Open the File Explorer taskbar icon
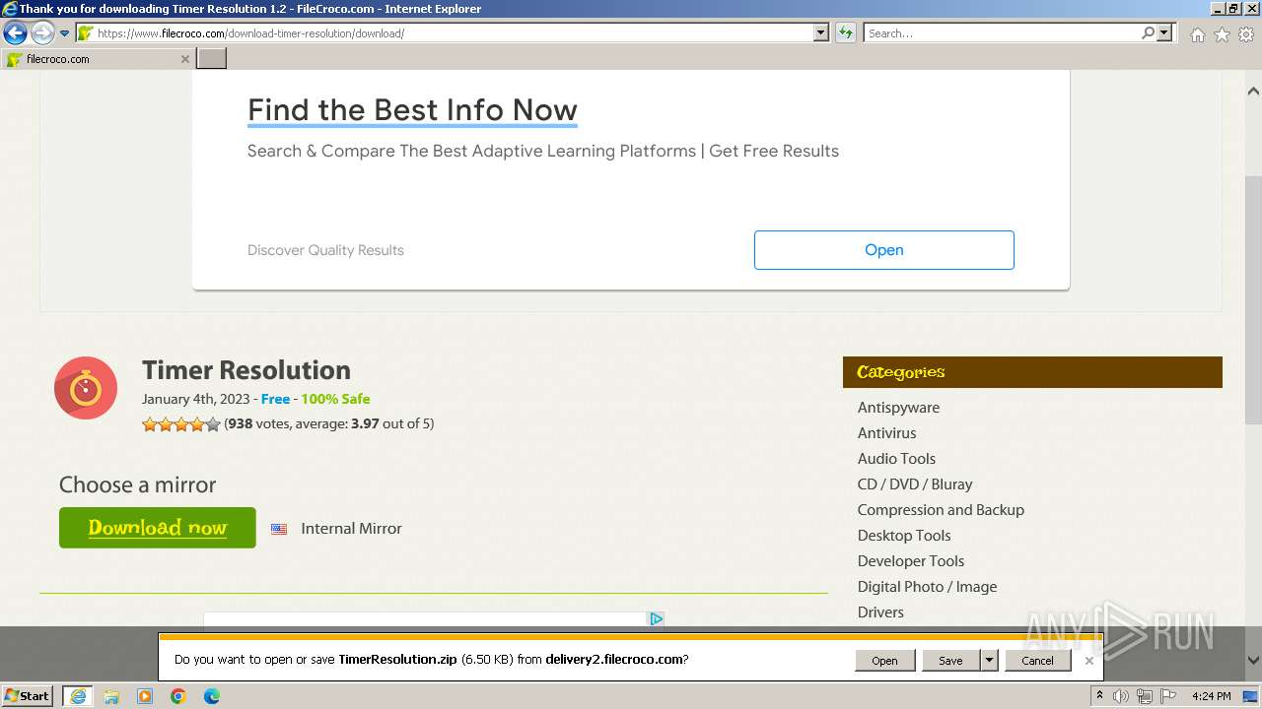The image size is (1262, 709). (111, 696)
